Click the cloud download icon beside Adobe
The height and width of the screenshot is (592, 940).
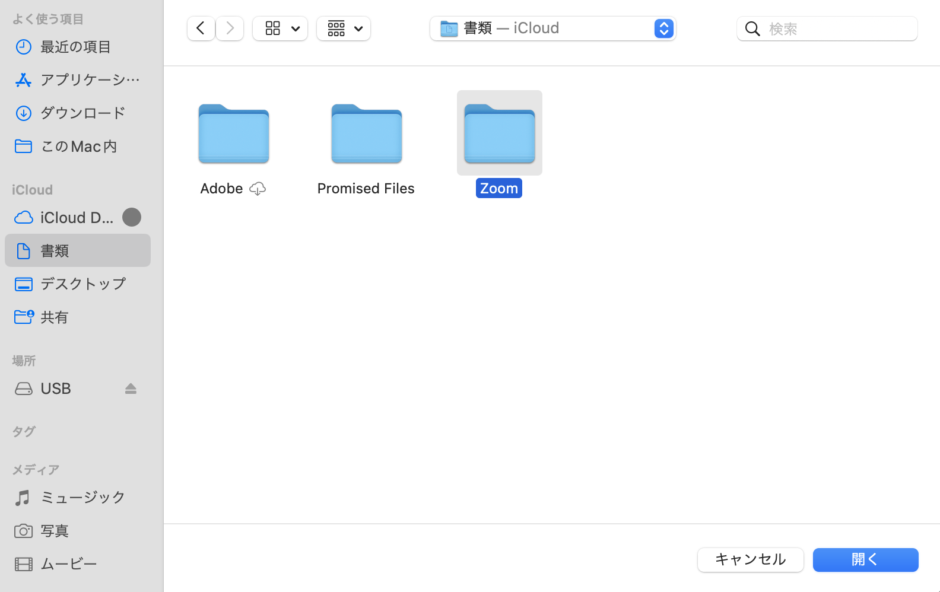click(x=258, y=189)
